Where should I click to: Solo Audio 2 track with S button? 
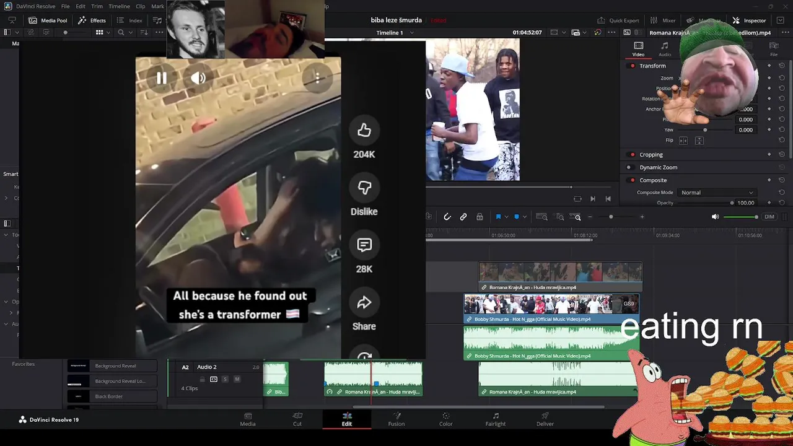(x=225, y=379)
